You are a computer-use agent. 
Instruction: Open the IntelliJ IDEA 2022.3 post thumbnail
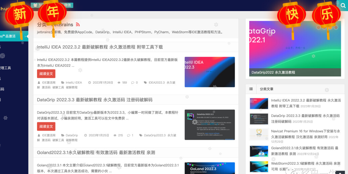(x=210, y=72)
